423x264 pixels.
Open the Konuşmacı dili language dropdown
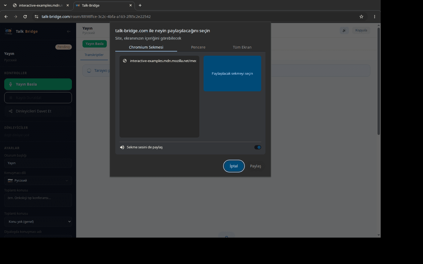point(38,181)
